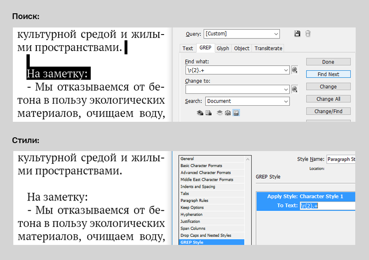This screenshot has height=260, width=369.
Task: Switch to the Text tab
Action: pos(188,48)
